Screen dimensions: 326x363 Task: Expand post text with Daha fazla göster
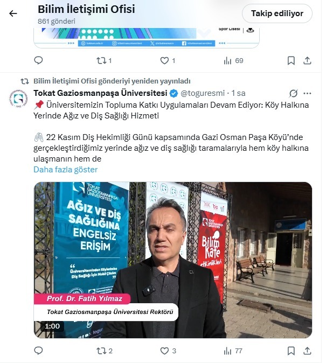click(66, 170)
